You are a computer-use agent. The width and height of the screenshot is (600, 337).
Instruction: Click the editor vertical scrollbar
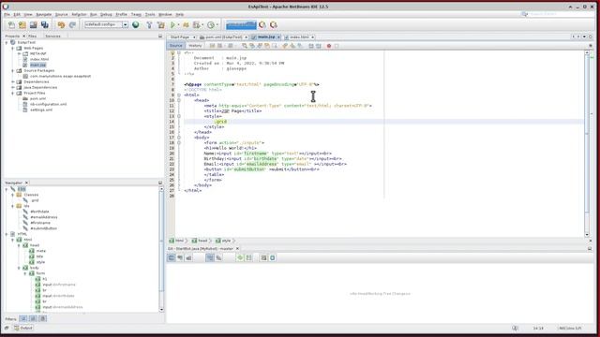(x=587, y=143)
